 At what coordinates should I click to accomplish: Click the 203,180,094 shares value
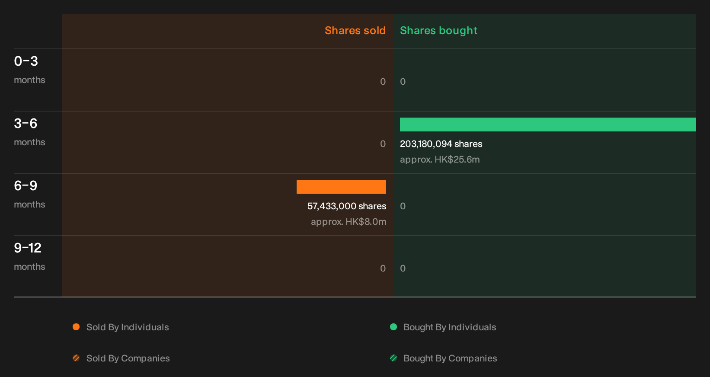click(x=441, y=144)
